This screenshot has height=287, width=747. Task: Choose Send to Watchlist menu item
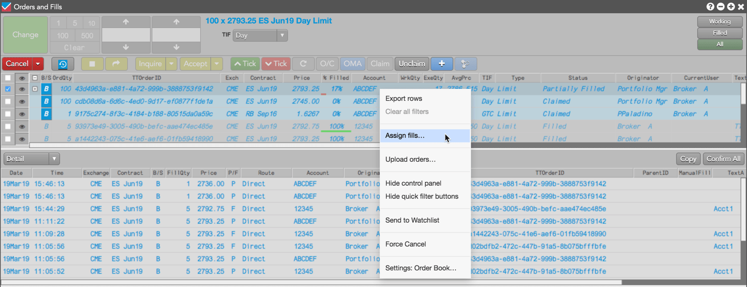(x=425, y=220)
